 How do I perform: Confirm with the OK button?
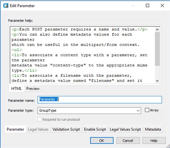pyautogui.click(x=102, y=140)
